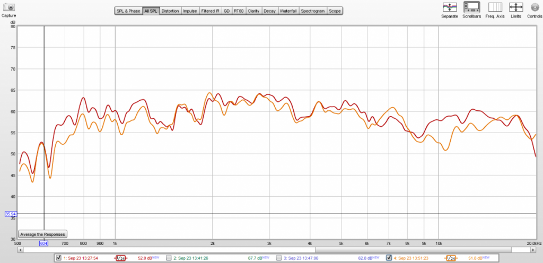
Task: Click the 604 frequency cursor label
Action: tap(43, 243)
